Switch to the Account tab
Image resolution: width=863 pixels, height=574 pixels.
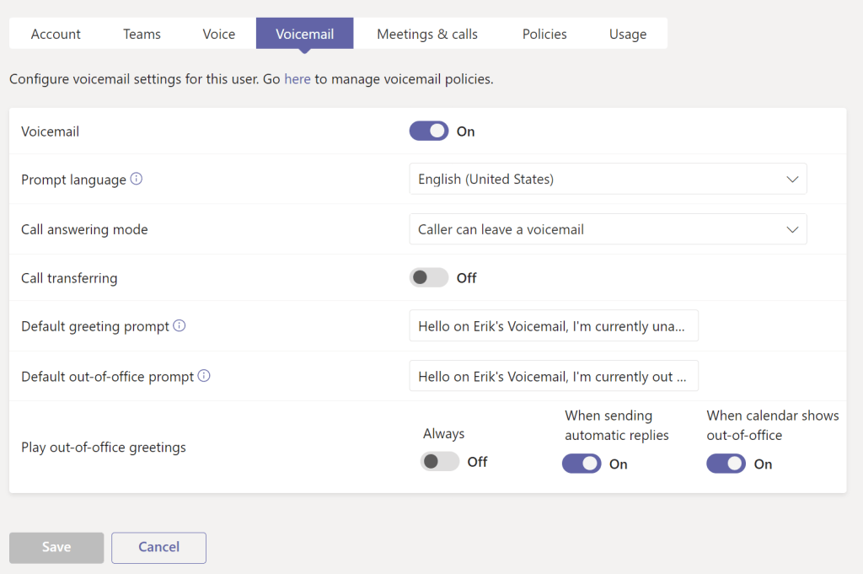[56, 35]
